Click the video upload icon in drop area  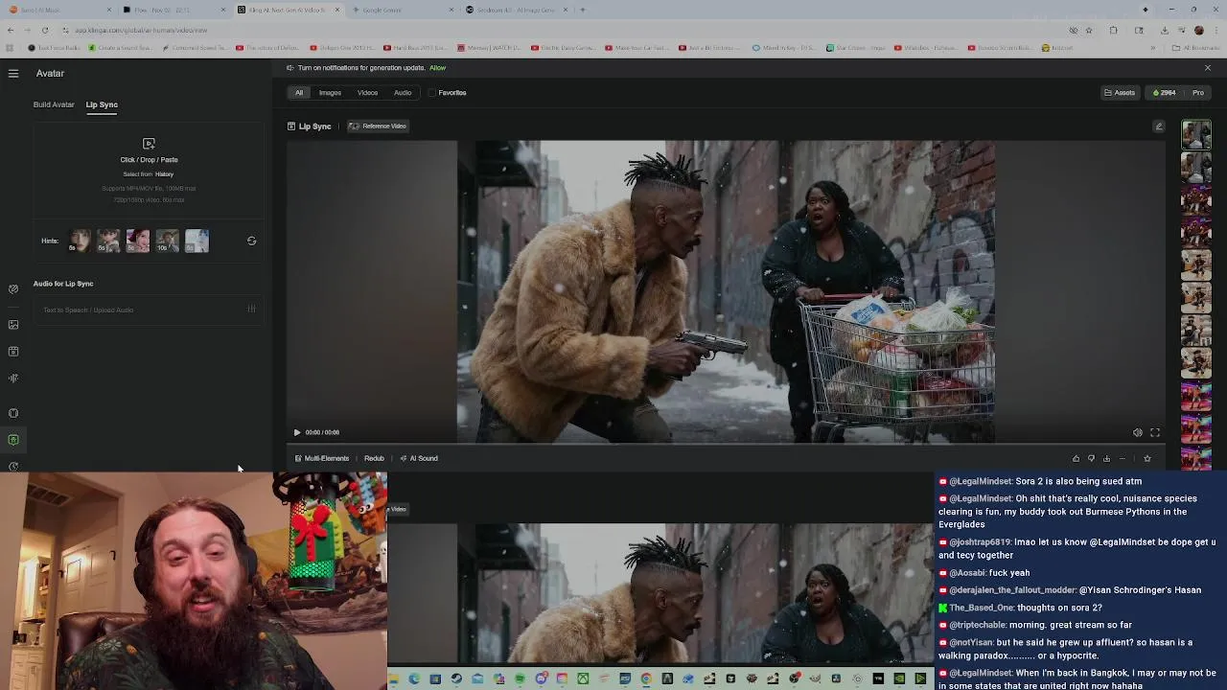click(x=149, y=144)
